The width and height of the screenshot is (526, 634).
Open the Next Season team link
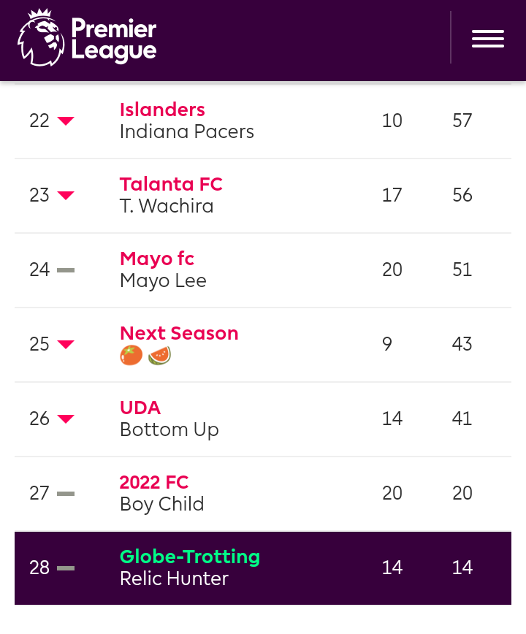pyautogui.click(x=179, y=333)
